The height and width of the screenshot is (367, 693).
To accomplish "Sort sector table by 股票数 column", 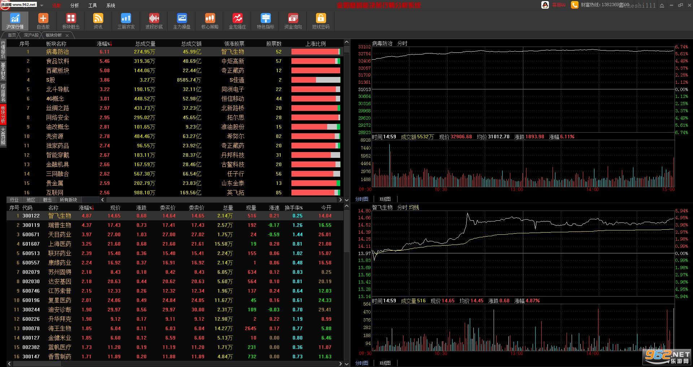I will click(x=274, y=44).
